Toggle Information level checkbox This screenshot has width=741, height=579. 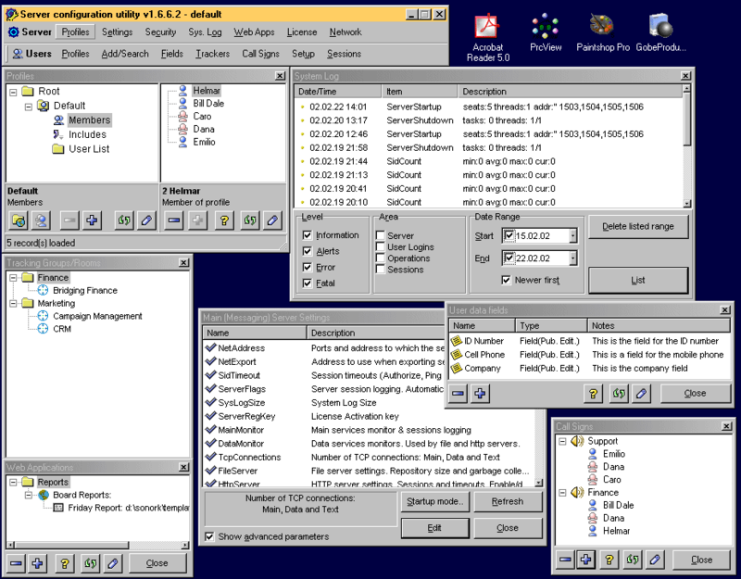click(308, 235)
